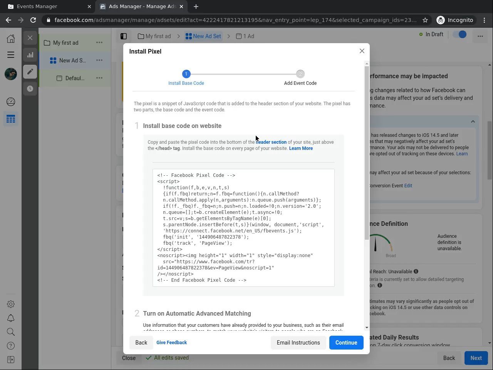The image size is (493, 370).
Task: Open the header section link
Action: click(271, 142)
